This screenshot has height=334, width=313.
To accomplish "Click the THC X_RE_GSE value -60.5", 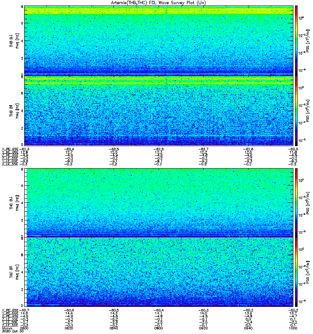I will [x=114, y=310].
